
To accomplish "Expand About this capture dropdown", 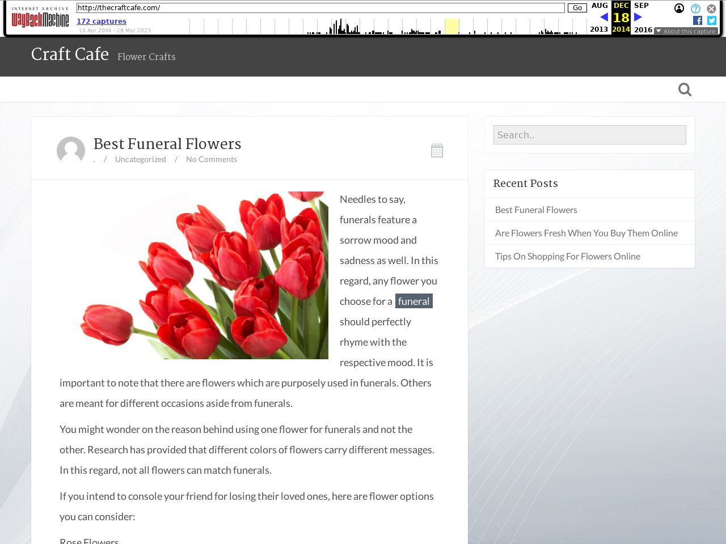I will 686,31.
